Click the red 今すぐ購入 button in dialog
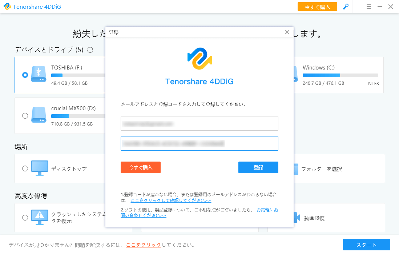399x254 pixels. point(141,167)
